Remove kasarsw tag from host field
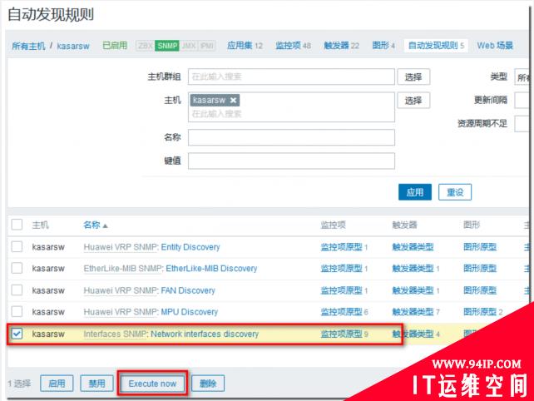The width and height of the screenshot is (534, 401). pos(233,100)
